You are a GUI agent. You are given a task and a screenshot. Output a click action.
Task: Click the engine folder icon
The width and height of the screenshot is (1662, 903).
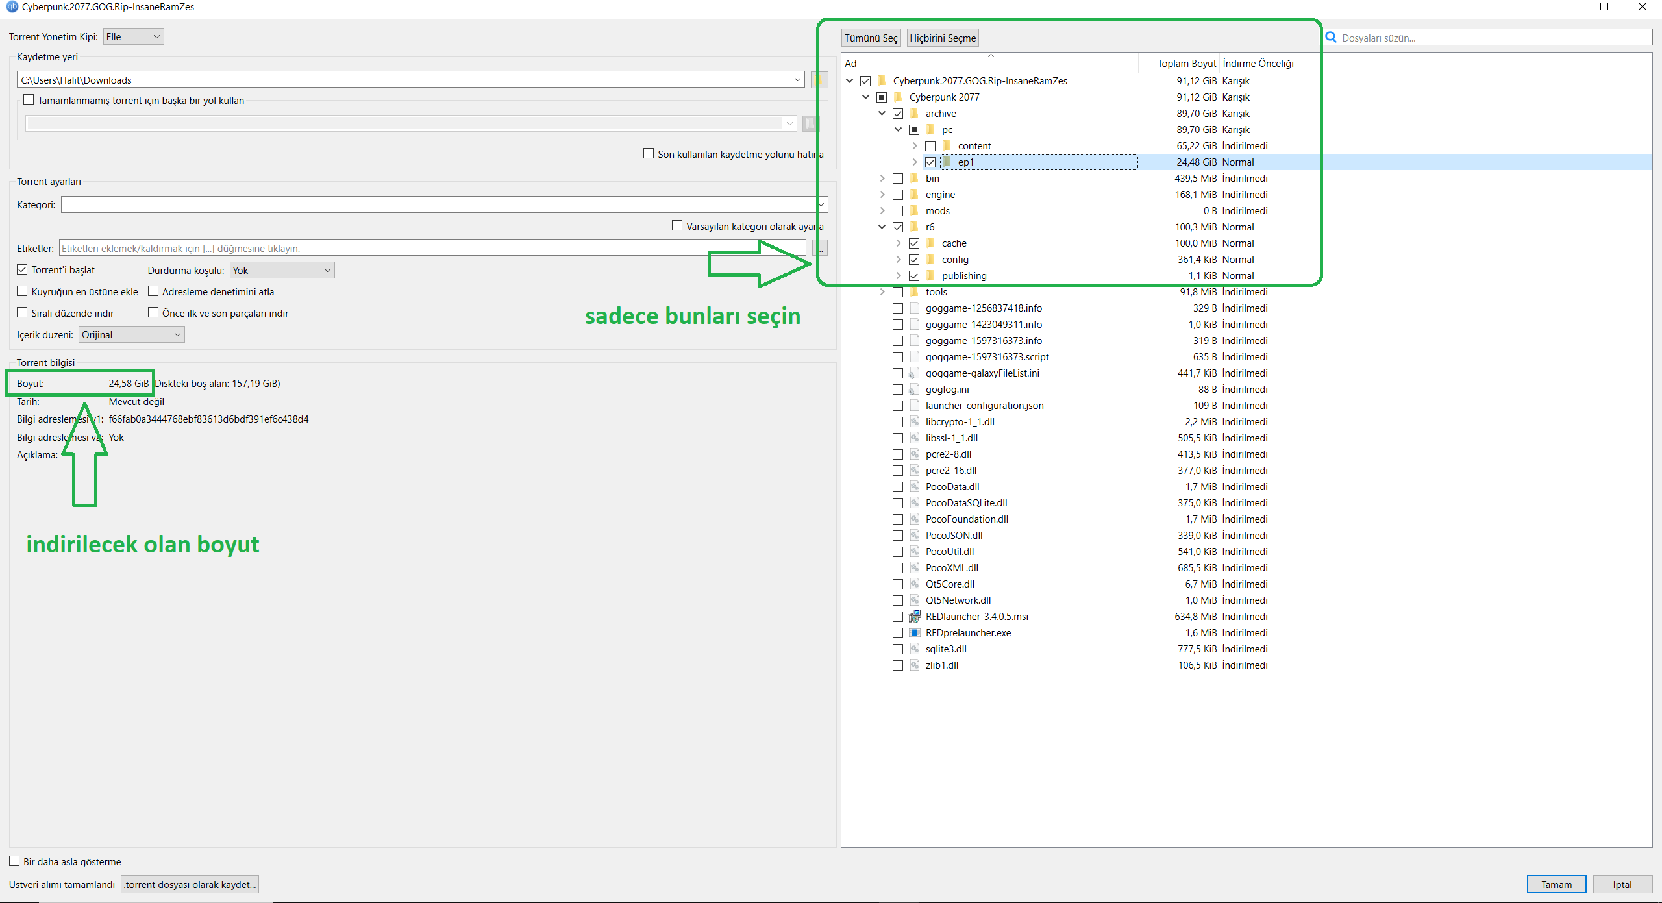[x=914, y=194]
